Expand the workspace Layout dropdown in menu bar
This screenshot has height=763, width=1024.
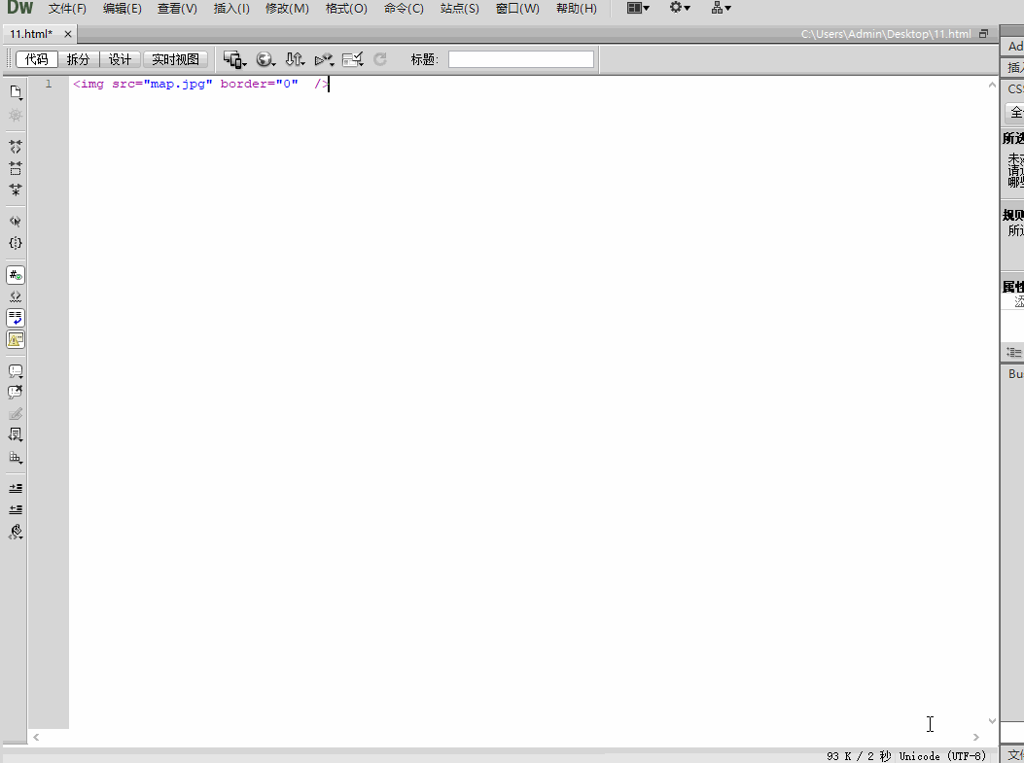[638, 8]
